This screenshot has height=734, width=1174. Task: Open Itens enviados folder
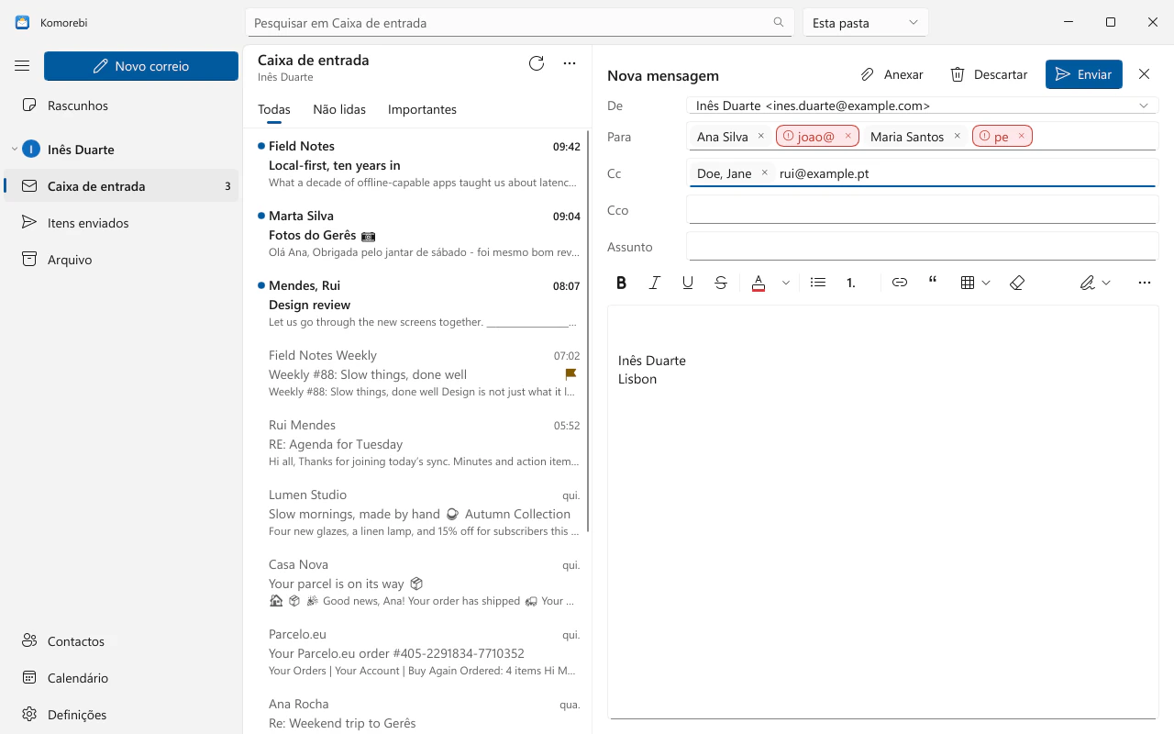[x=121, y=223]
